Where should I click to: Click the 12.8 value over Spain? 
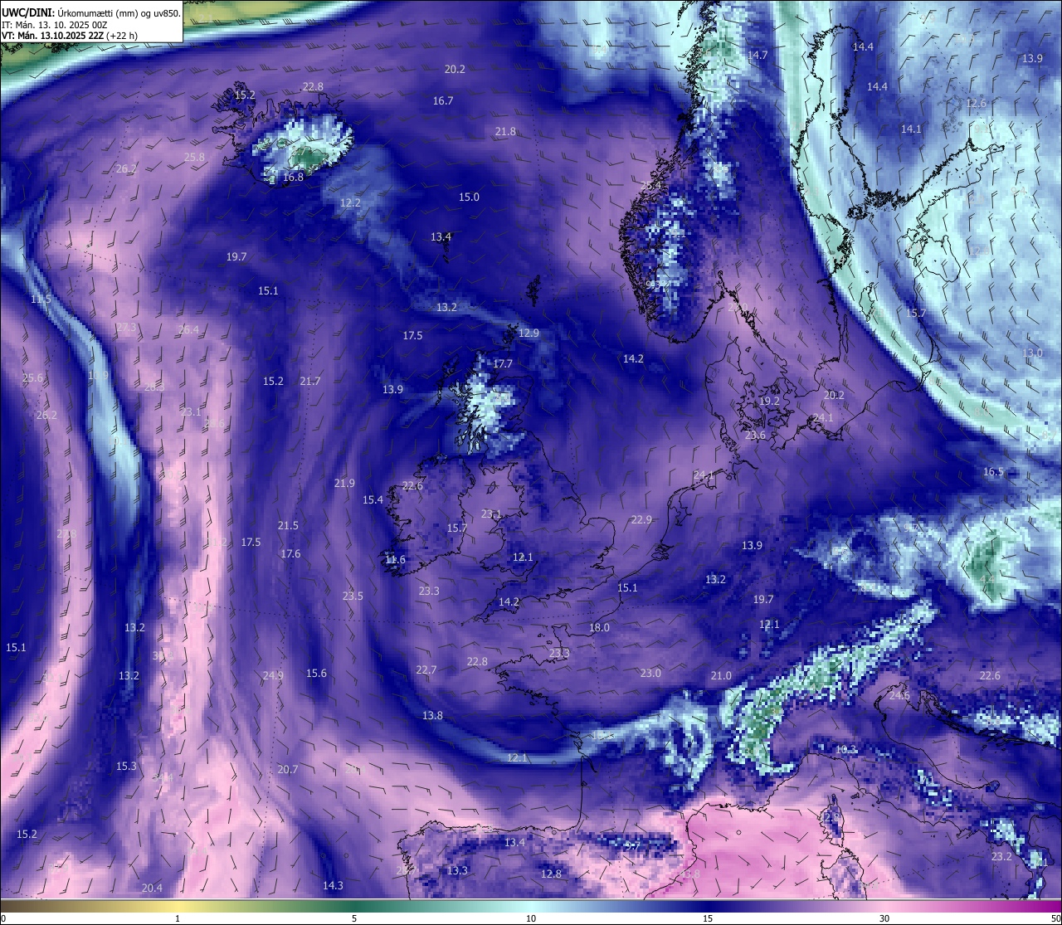[551, 874]
